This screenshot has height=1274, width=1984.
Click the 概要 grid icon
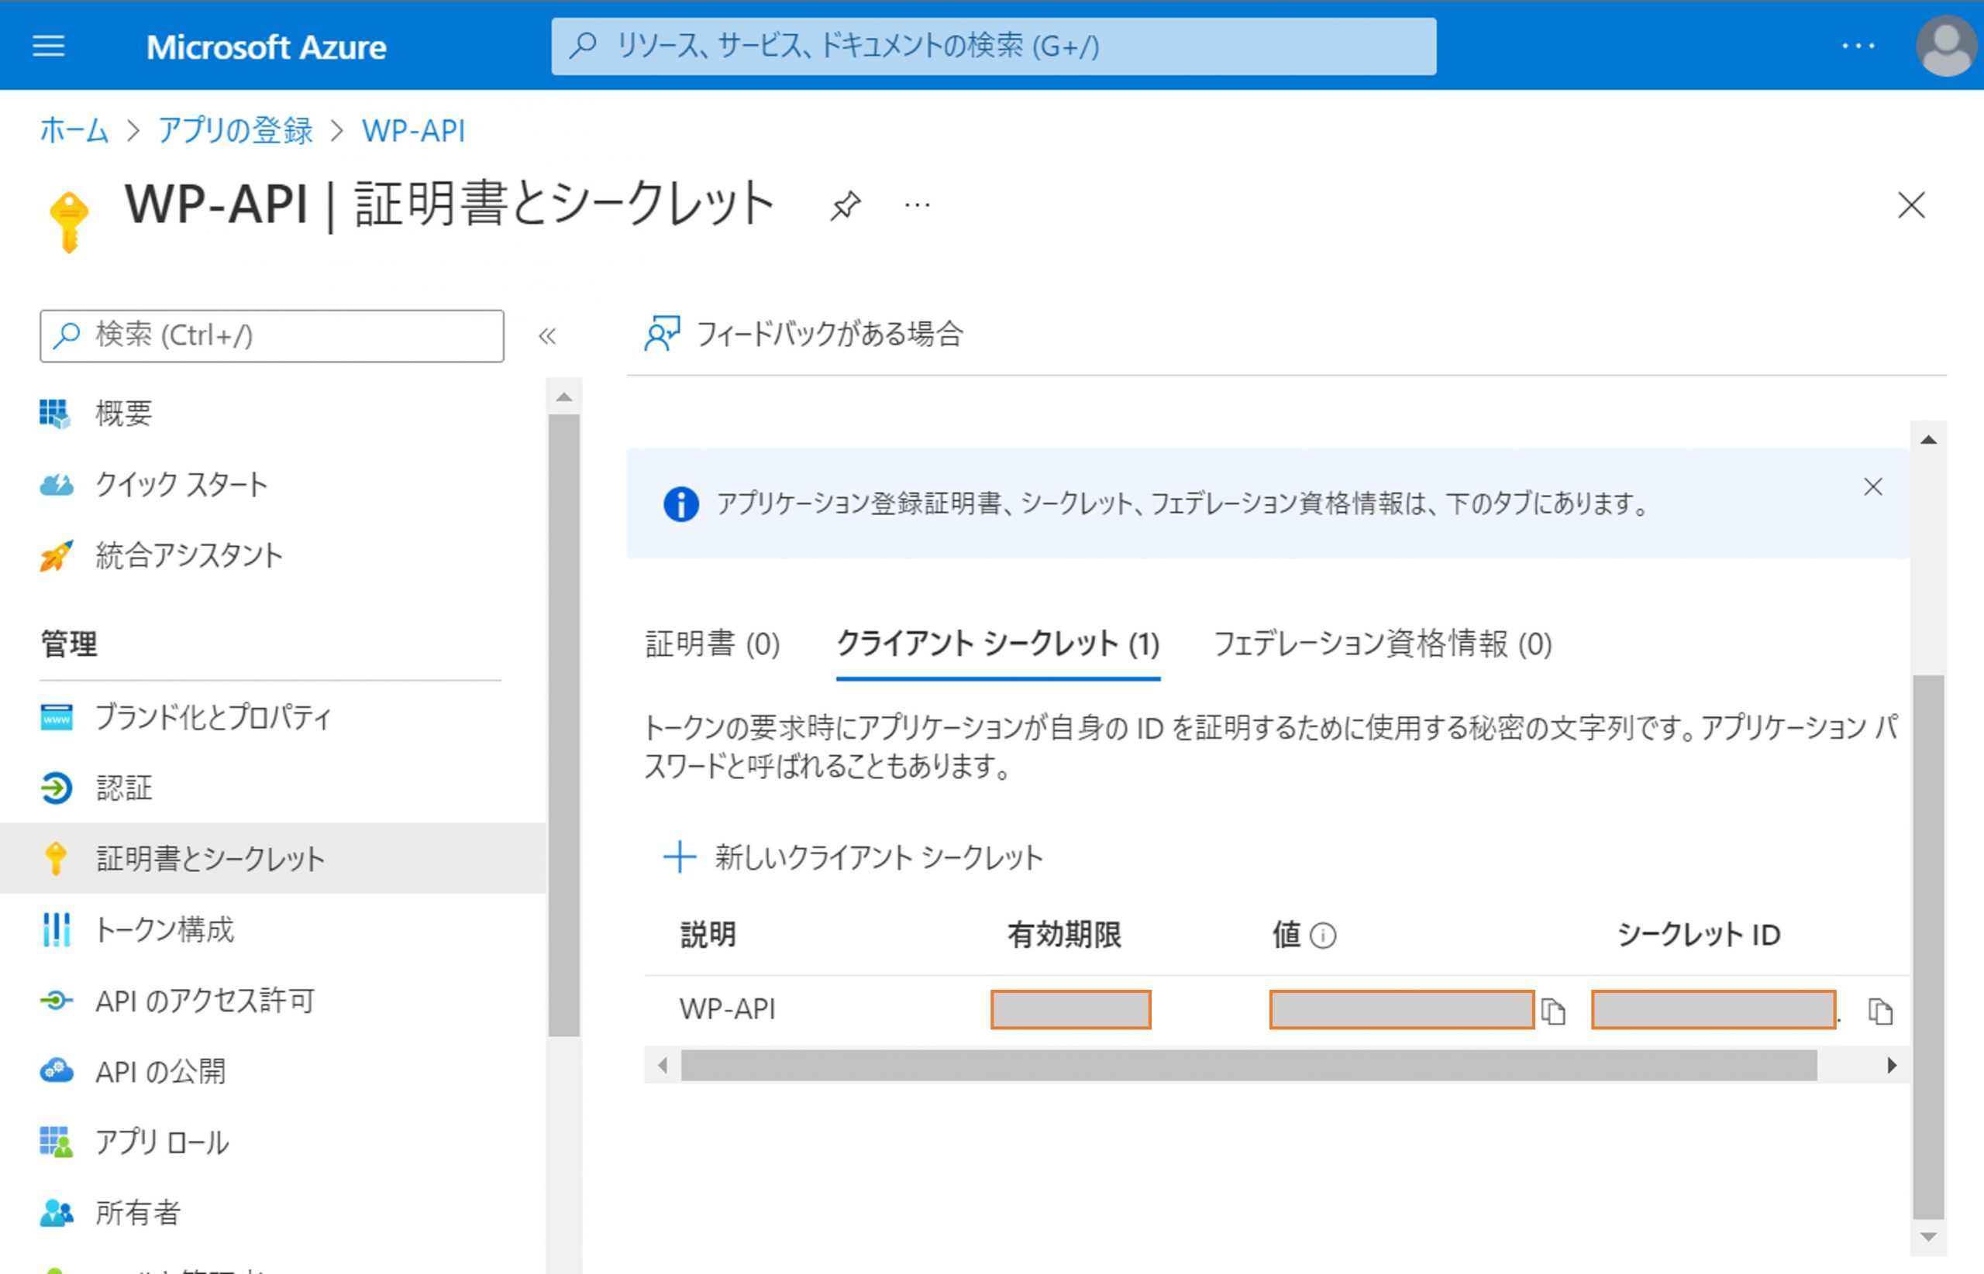click(56, 414)
